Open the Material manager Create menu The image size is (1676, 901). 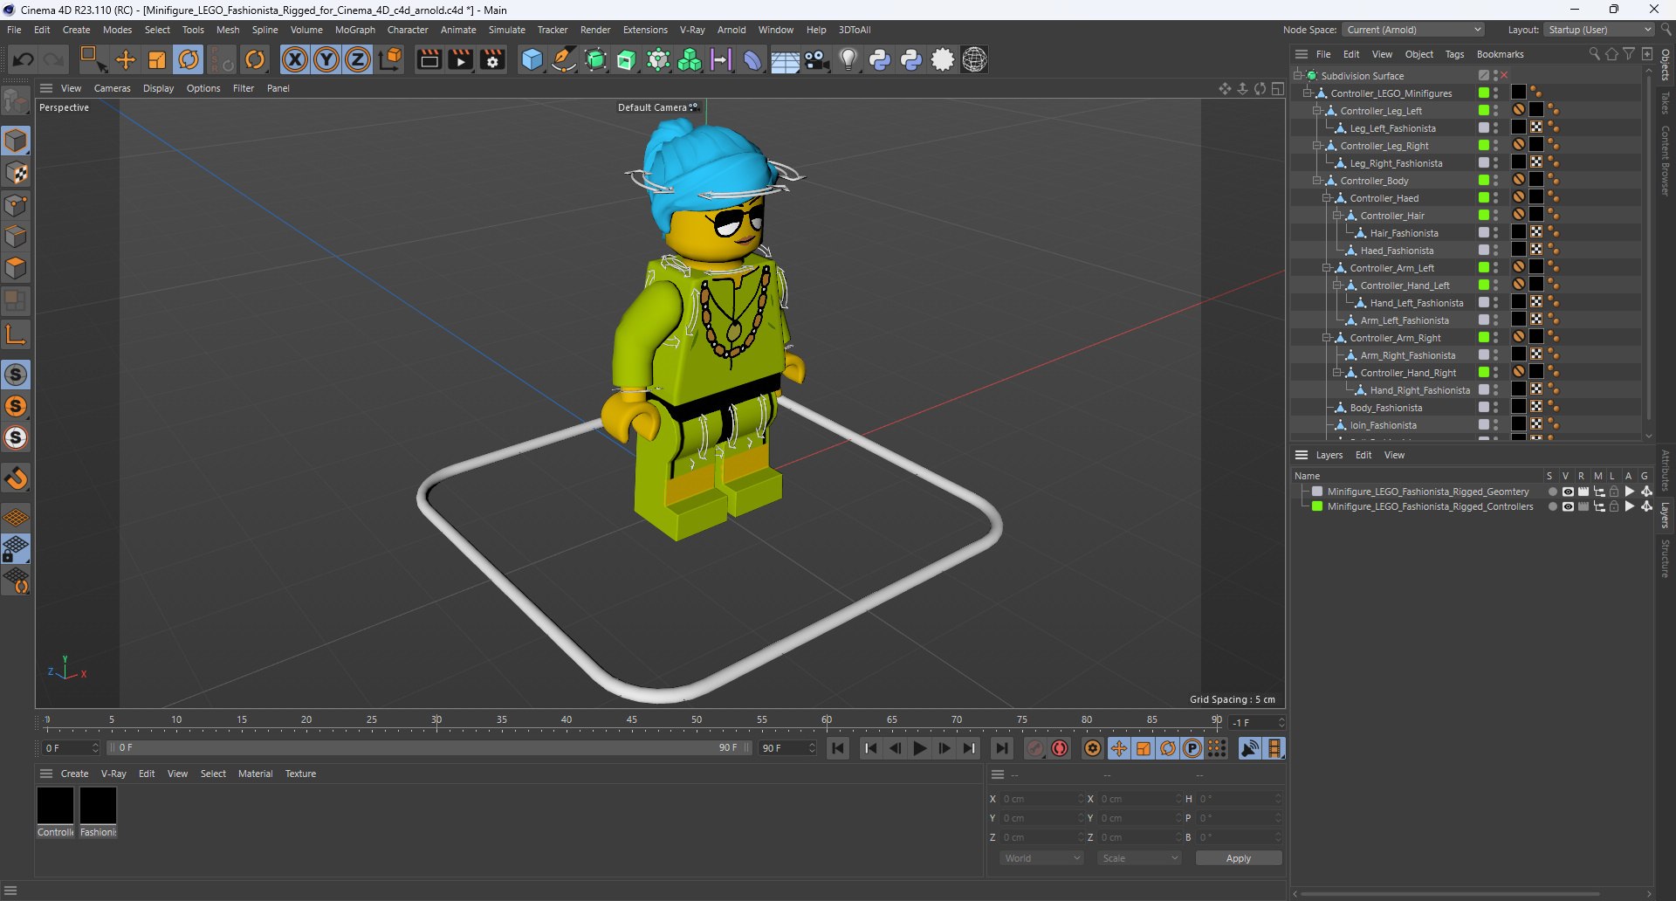pyautogui.click(x=74, y=774)
